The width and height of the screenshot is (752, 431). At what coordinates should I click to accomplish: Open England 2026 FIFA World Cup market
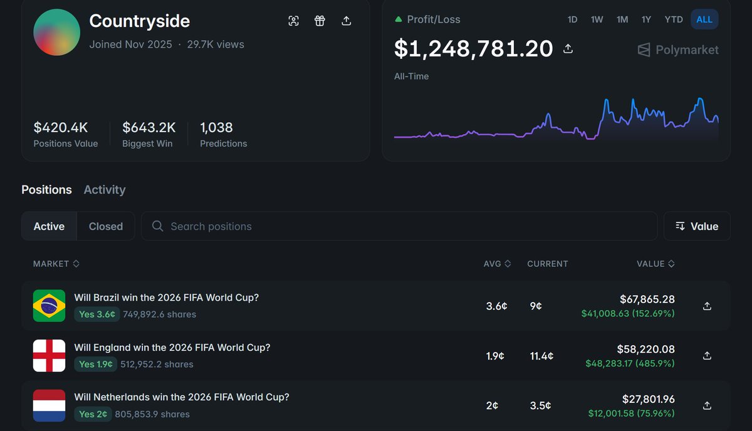[172, 347]
